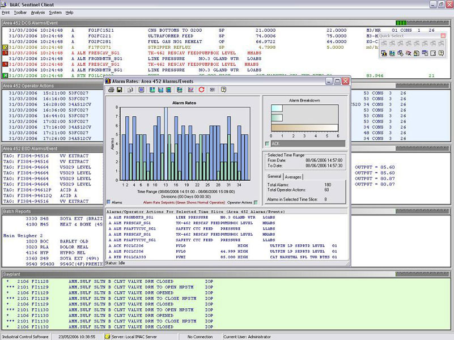The image size is (454, 340).
Task: Click the Area 452 Operator Actions panel header
Action: (x=28, y=86)
